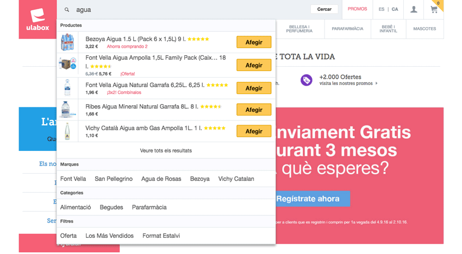Screen dimensions: 462x254
Task: Click the Cercar search button
Action: (x=324, y=9)
